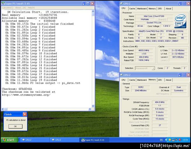Click the Core Voltage value 1.616 V
The image size is (191, 149).
tap(166, 26)
